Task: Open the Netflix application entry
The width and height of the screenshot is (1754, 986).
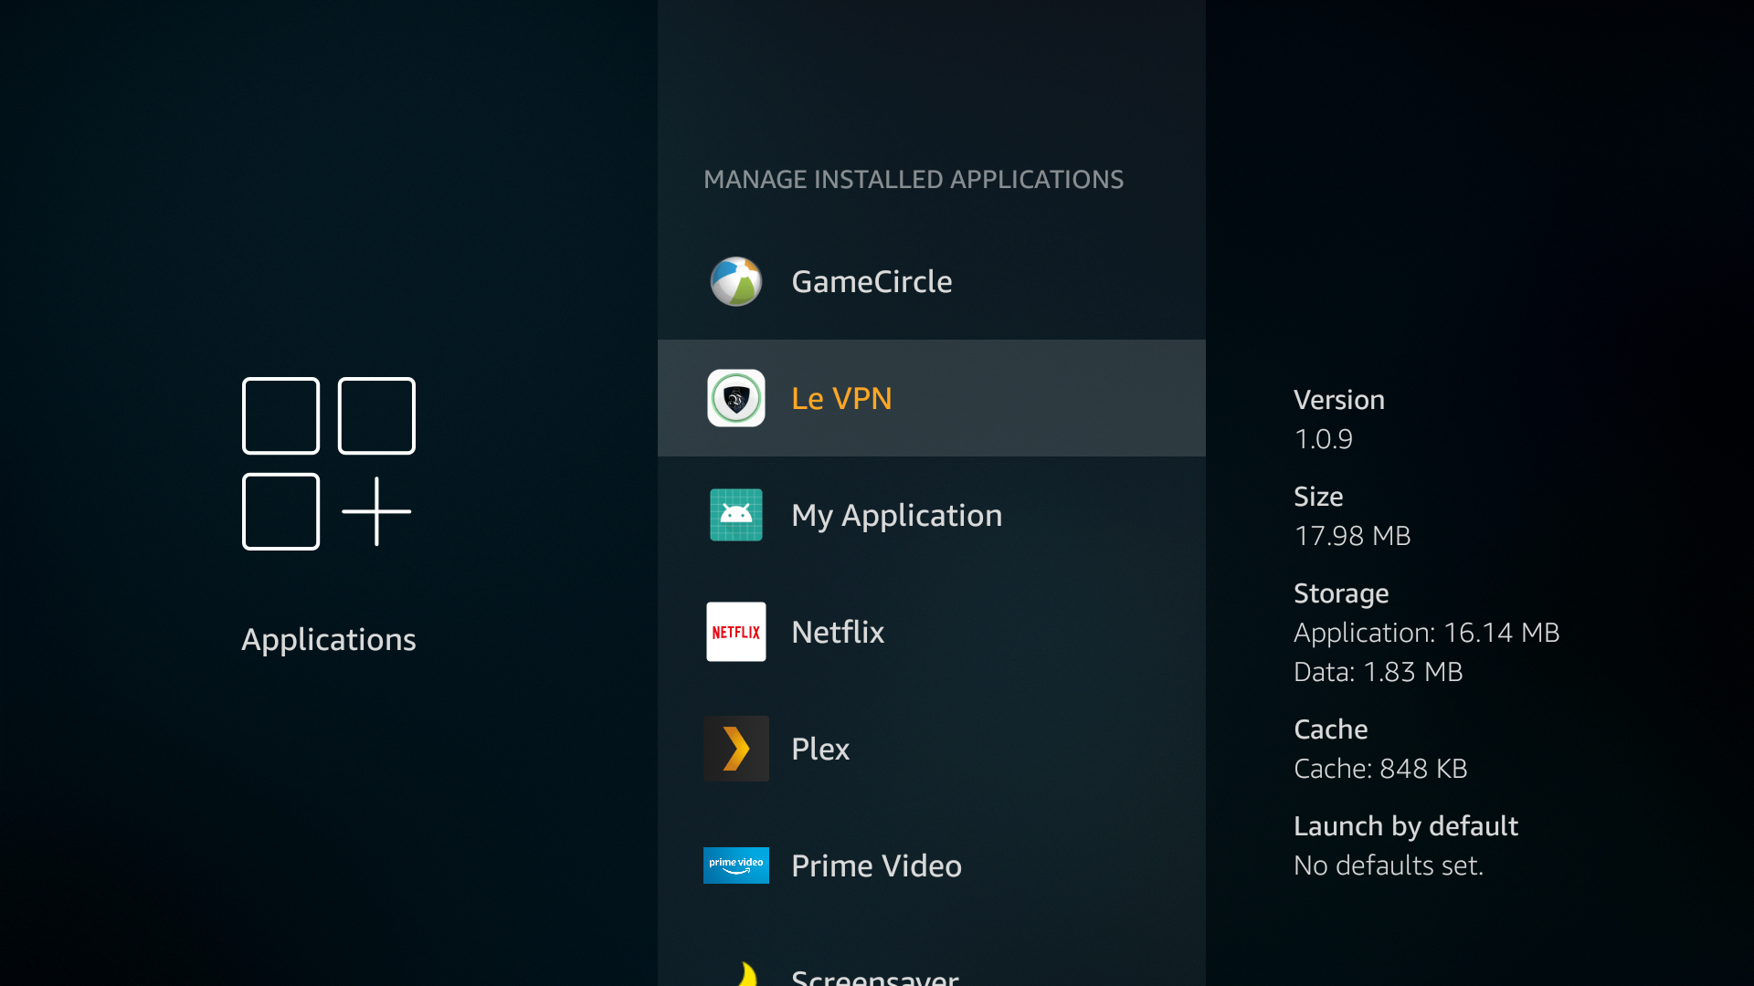Action: [x=838, y=632]
